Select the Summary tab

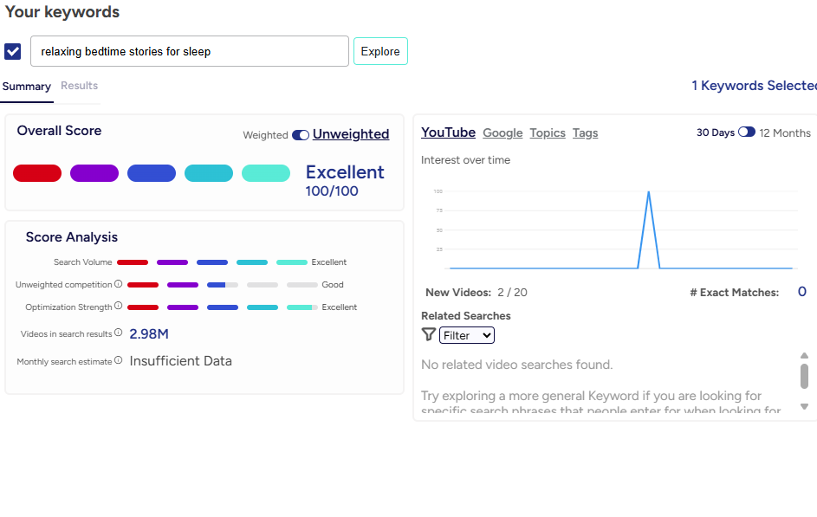(27, 87)
